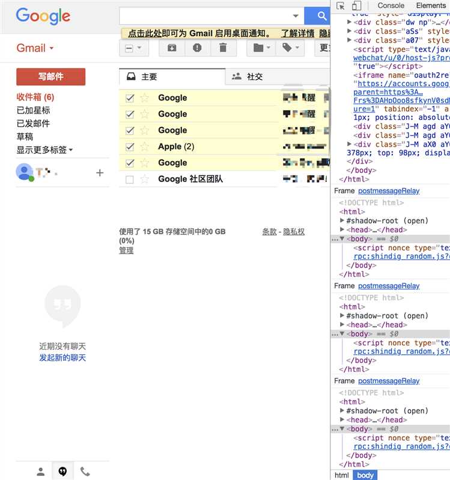Viewport: 450px width, 480px height.
Task: Open the move-to folder dropdown
Action: tap(262, 48)
